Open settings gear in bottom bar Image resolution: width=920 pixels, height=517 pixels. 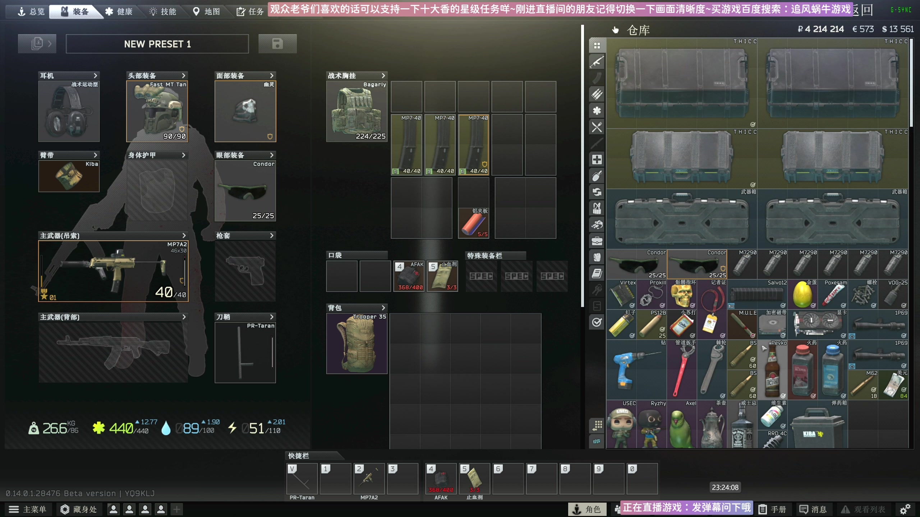click(905, 509)
